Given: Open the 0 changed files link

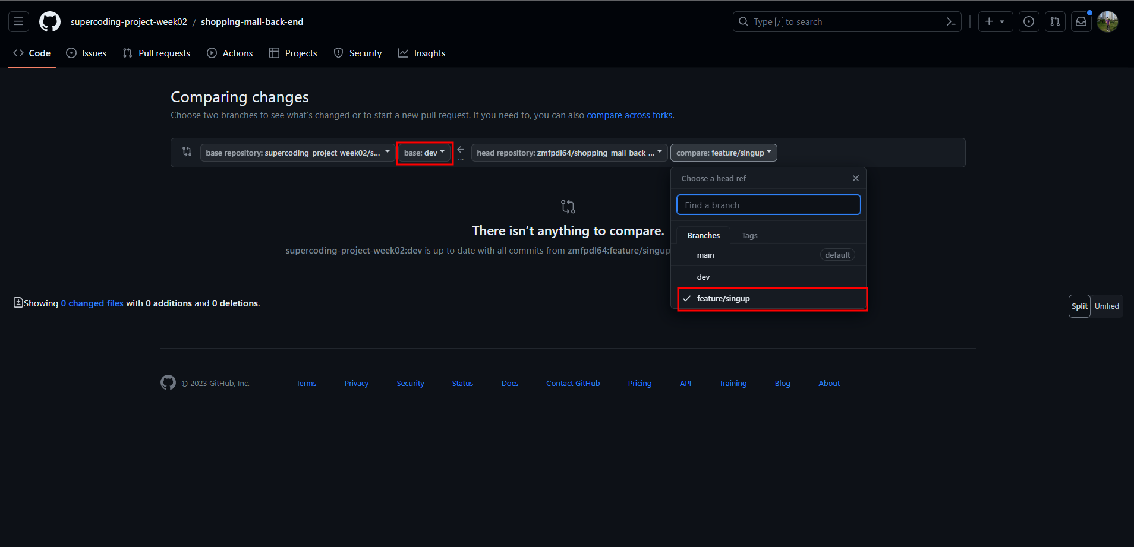Looking at the screenshot, I should (92, 303).
